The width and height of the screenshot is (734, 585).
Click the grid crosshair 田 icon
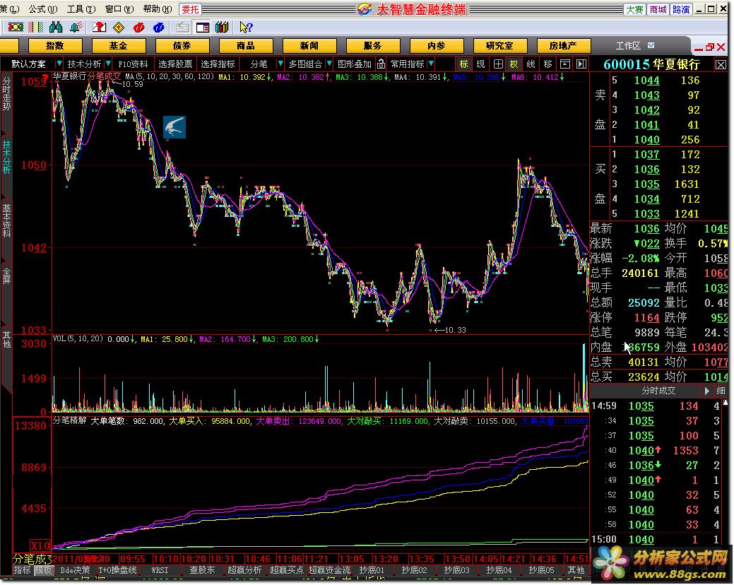(x=498, y=64)
